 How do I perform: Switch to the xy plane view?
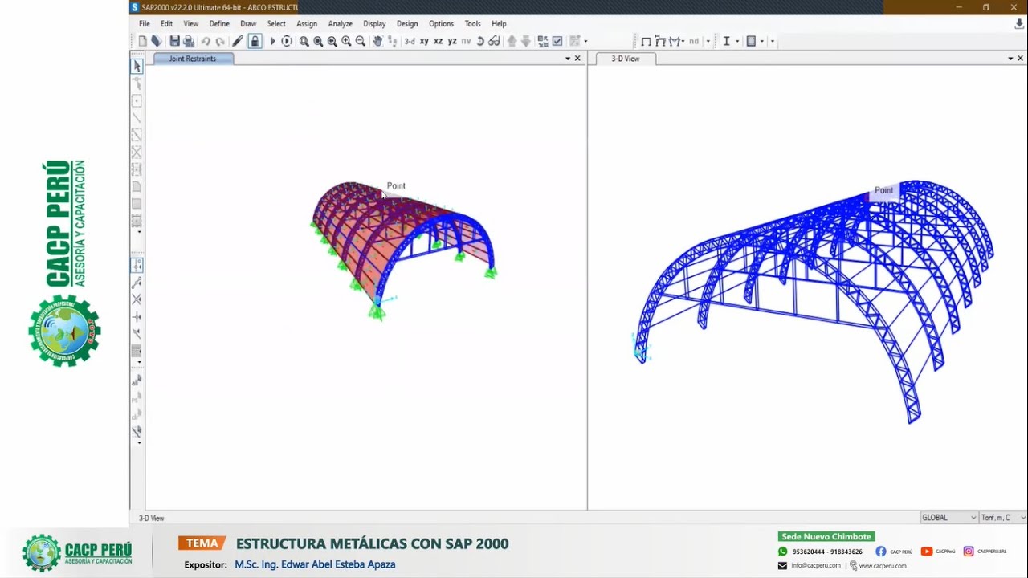424,41
